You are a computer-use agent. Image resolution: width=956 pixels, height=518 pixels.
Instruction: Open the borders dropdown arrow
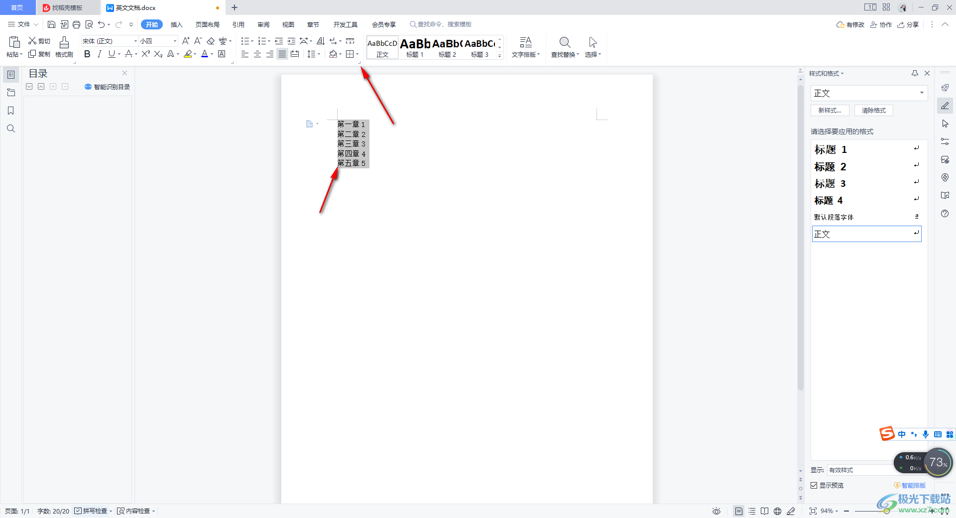click(358, 54)
